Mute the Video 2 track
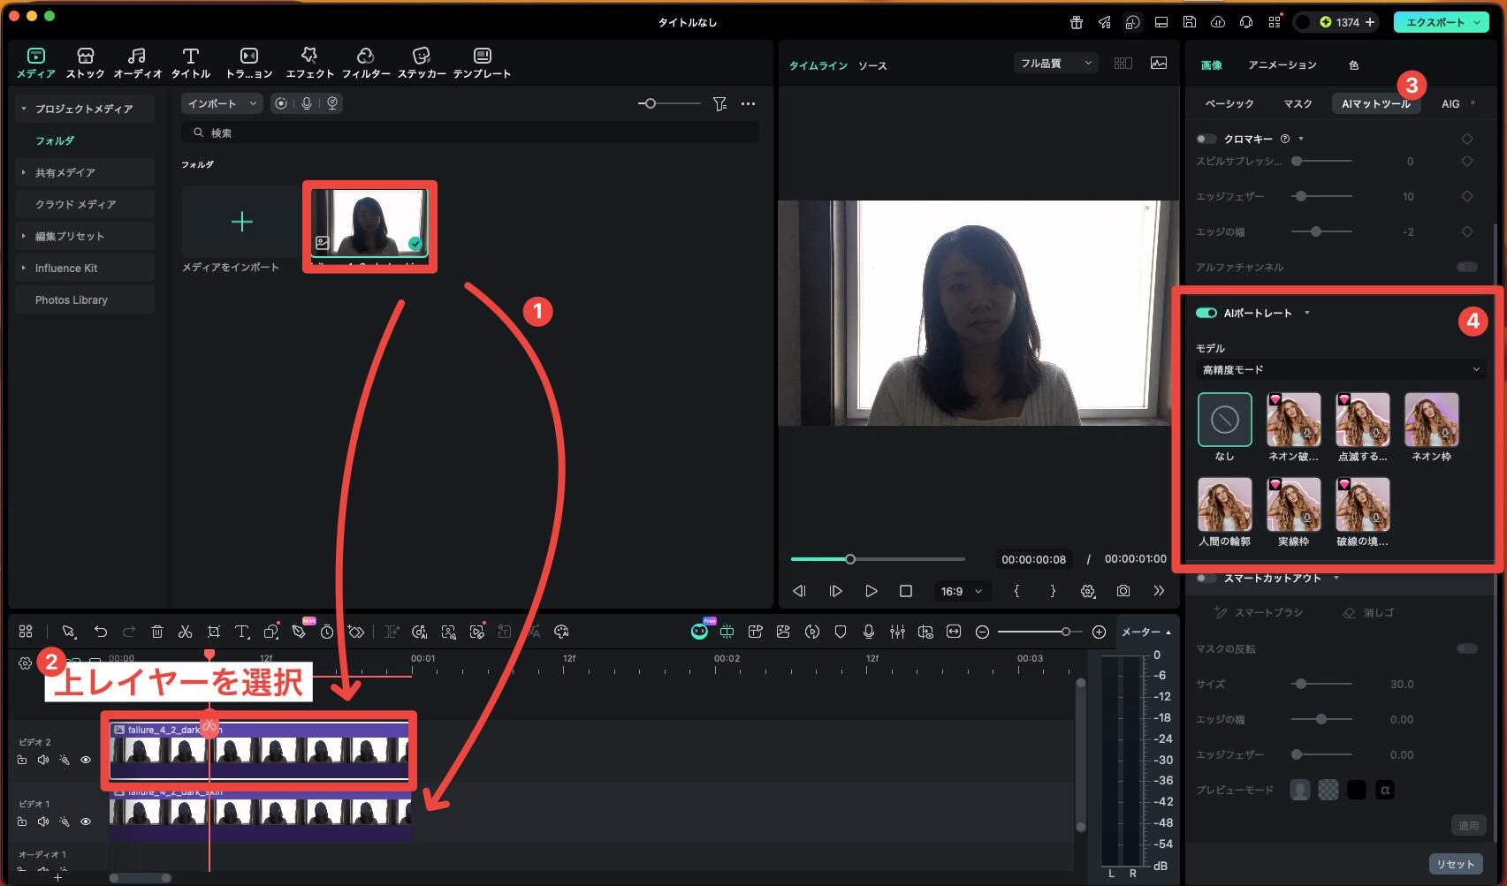This screenshot has height=886, width=1507. coord(43,760)
